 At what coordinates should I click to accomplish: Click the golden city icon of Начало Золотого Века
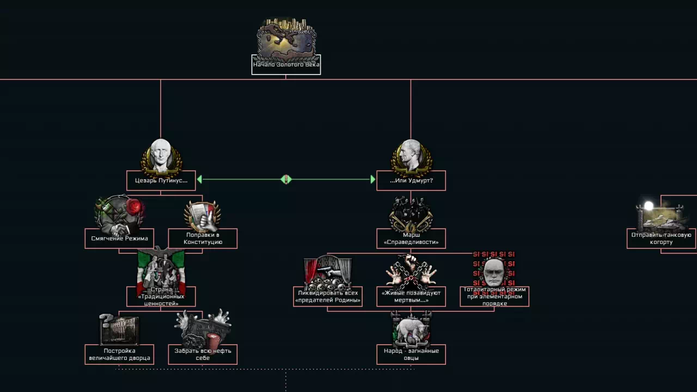pyautogui.click(x=286, y=38)
